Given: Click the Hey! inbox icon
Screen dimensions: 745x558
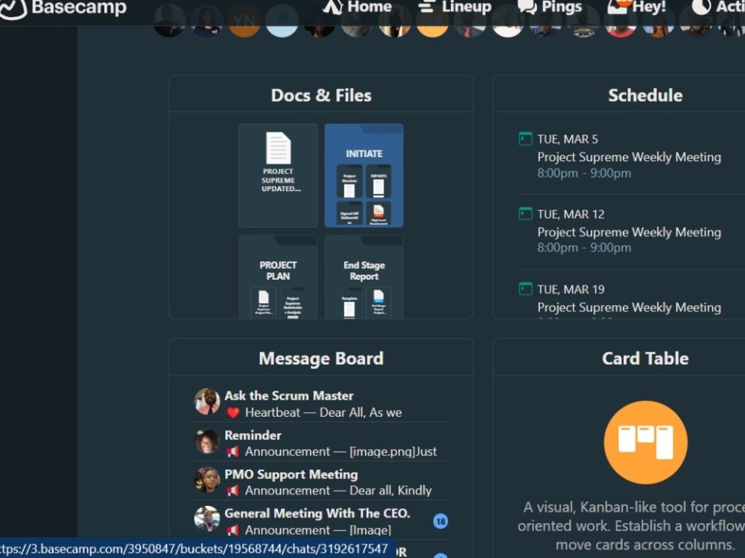Looking at the screenshot, I should [617, 7].
